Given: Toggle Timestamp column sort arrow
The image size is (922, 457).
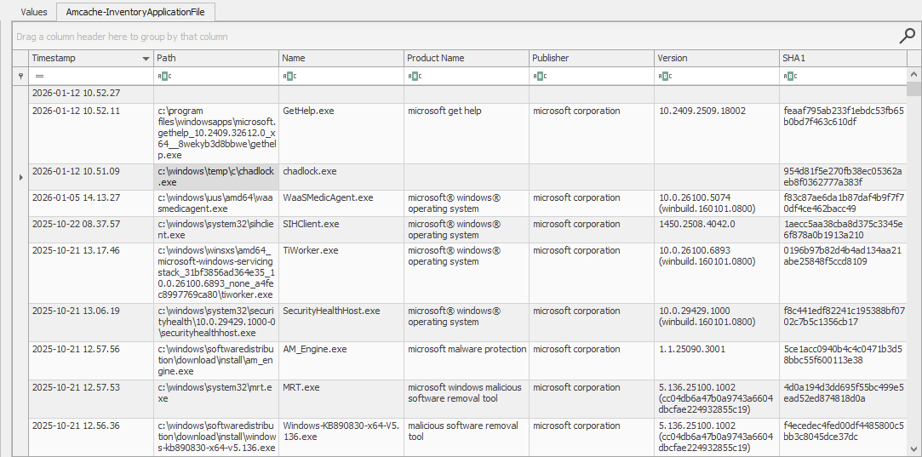Looking at the screenshot, I should click(146, 58).
